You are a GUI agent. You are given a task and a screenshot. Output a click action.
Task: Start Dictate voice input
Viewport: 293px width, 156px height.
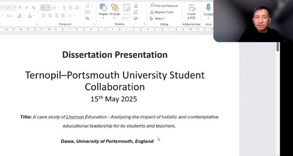[208, 10]
